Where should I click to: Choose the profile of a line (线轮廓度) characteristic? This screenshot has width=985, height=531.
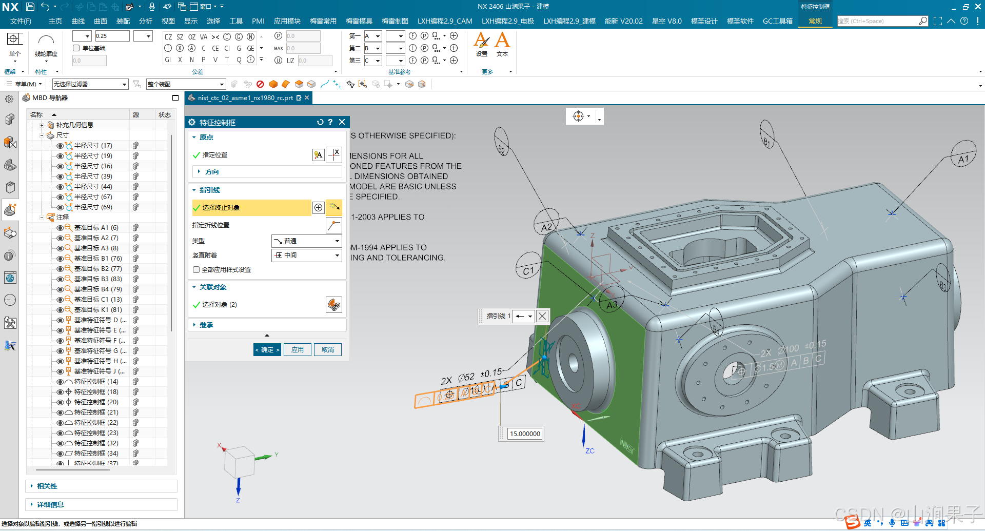[46, 45]
